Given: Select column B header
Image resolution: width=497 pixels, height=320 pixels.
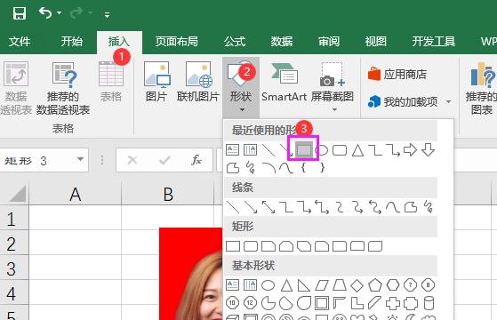Looking at the screenshot, I should pyautogui.click(x=168, y=194).
